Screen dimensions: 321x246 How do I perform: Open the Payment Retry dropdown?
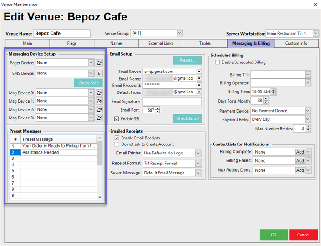coord(308,119)
